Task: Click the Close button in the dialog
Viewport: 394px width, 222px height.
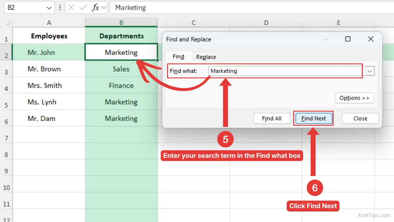Action: pos(360,119)
